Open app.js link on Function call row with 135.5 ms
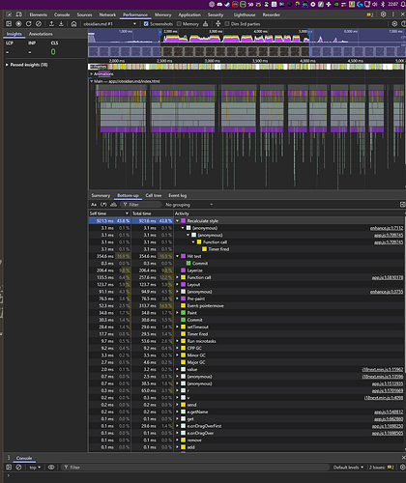 click(x=388, y=277)
